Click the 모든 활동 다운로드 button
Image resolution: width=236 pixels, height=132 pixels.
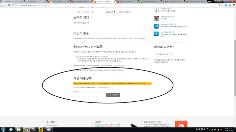[163, 54]
